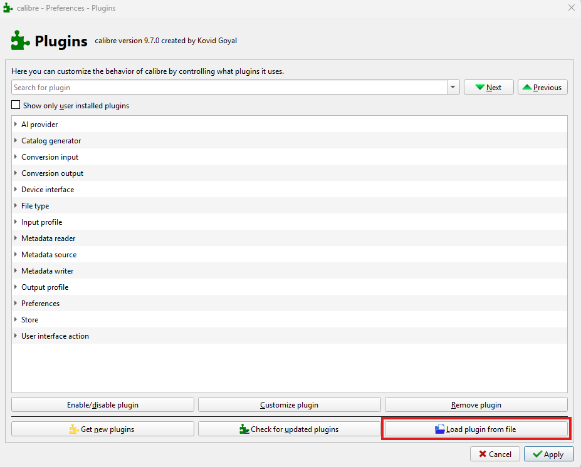Select the Metadata source row
The image size is (581, 467).
pos(290,255)
